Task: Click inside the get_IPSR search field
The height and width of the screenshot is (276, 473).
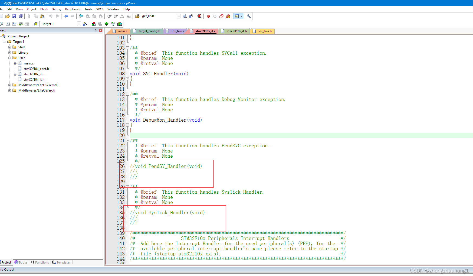Action: click(x=157, y=16)
